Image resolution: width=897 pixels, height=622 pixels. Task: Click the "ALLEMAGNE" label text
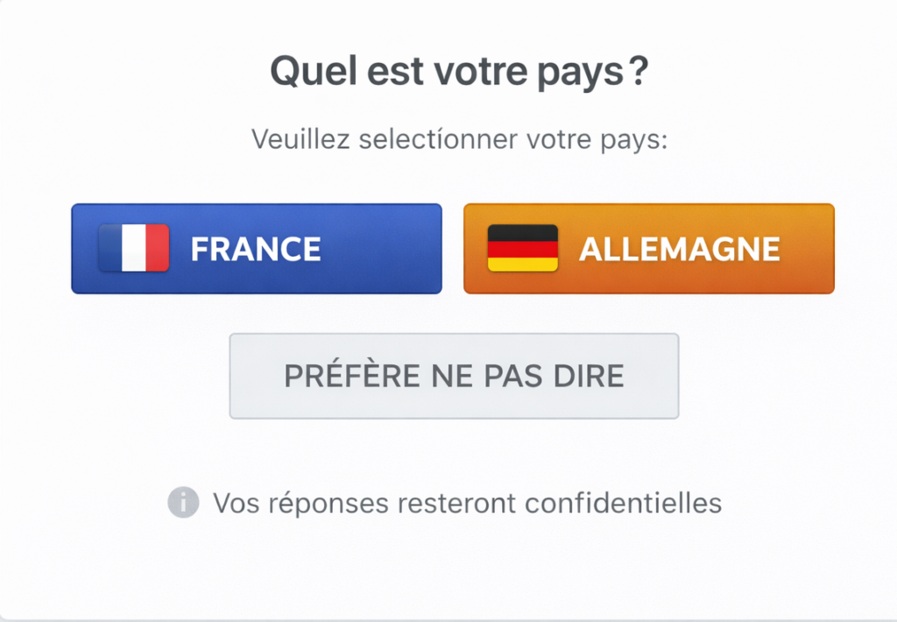coord(680,250)
